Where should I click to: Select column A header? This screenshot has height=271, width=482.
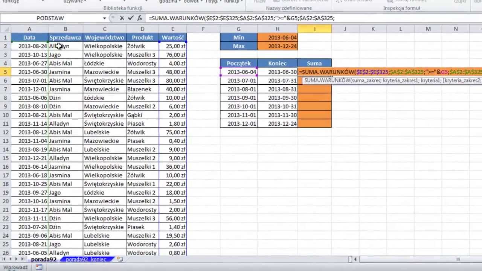(29, 29)
